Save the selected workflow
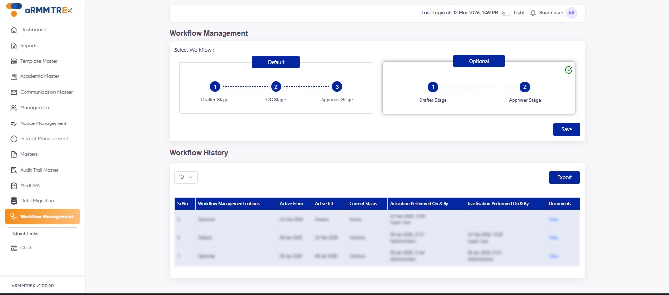Screen dimensions: 669x295 (x=566, y=129)
